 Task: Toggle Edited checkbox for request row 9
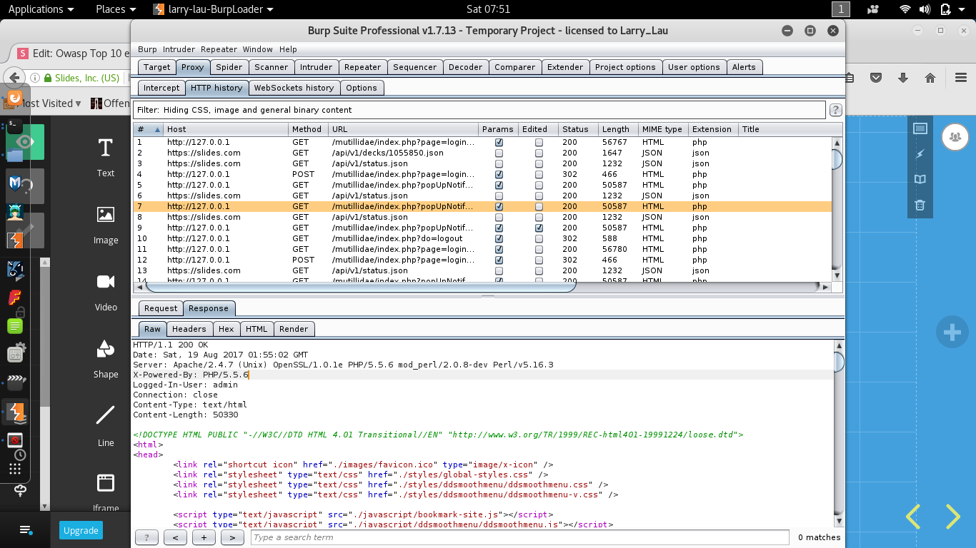(539, 228)
